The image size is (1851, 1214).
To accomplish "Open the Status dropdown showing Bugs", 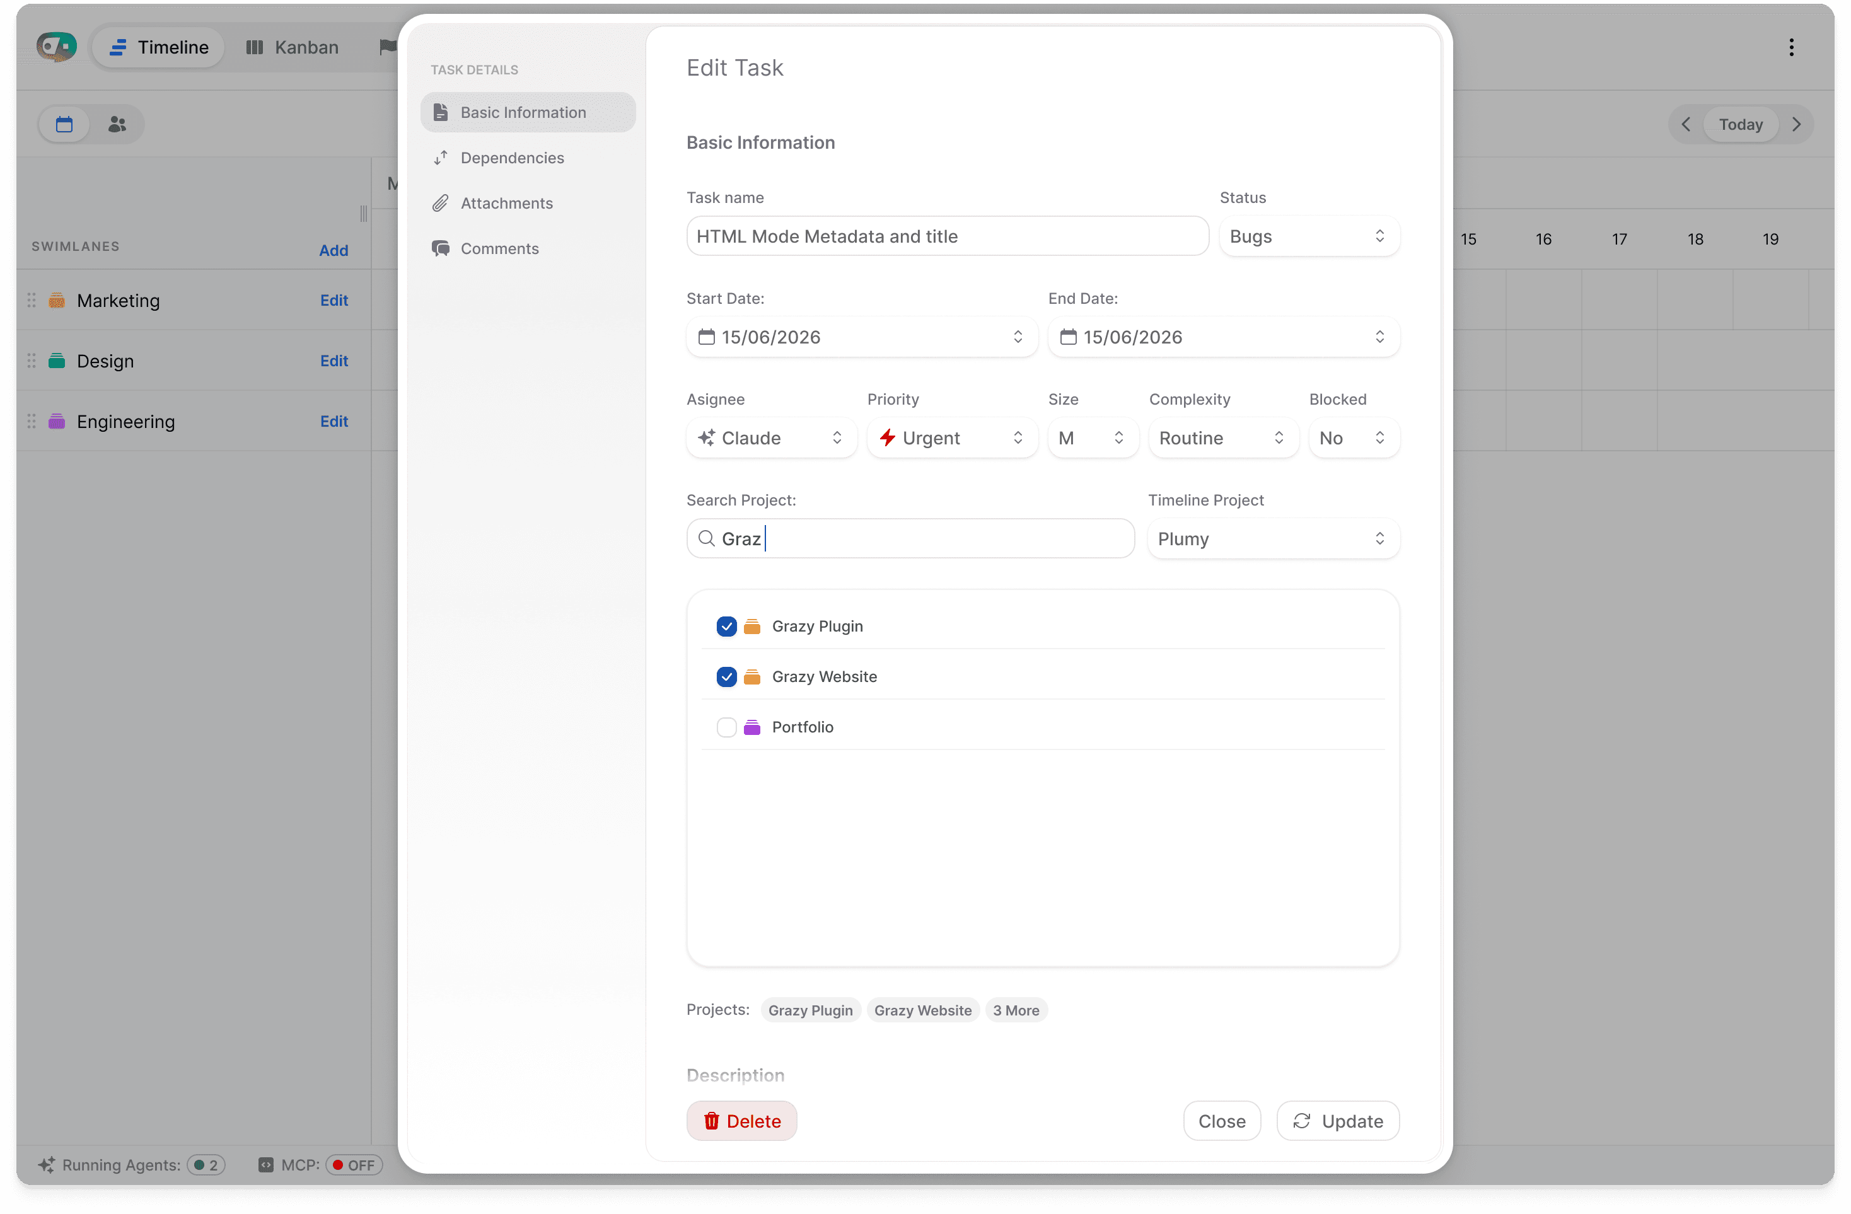I will [x=1309, y=236].
